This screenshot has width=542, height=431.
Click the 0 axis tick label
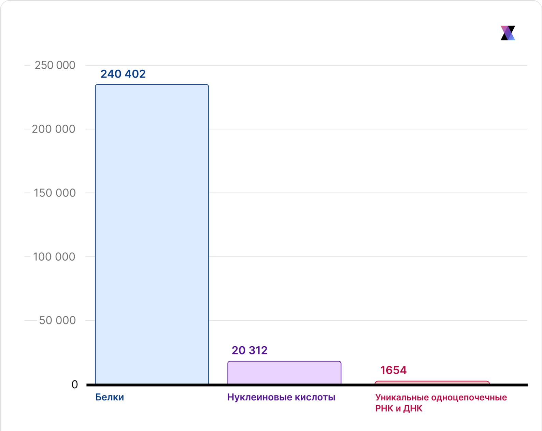74,385
